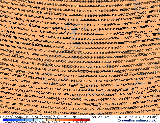Click the '30' legend scale value
Viewport: 160px width, 123px height.
point(86,122)
